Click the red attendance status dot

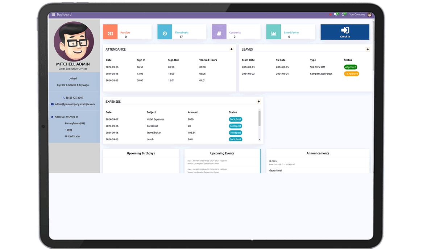click(x=330, y=14)
